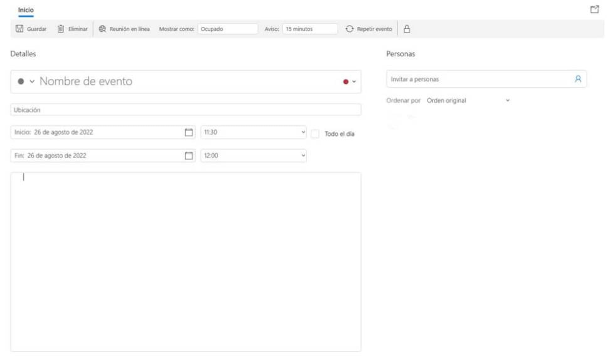615x358 pixels.
Task: Open the gray event icon chooser
Action: tap(26, 82)
